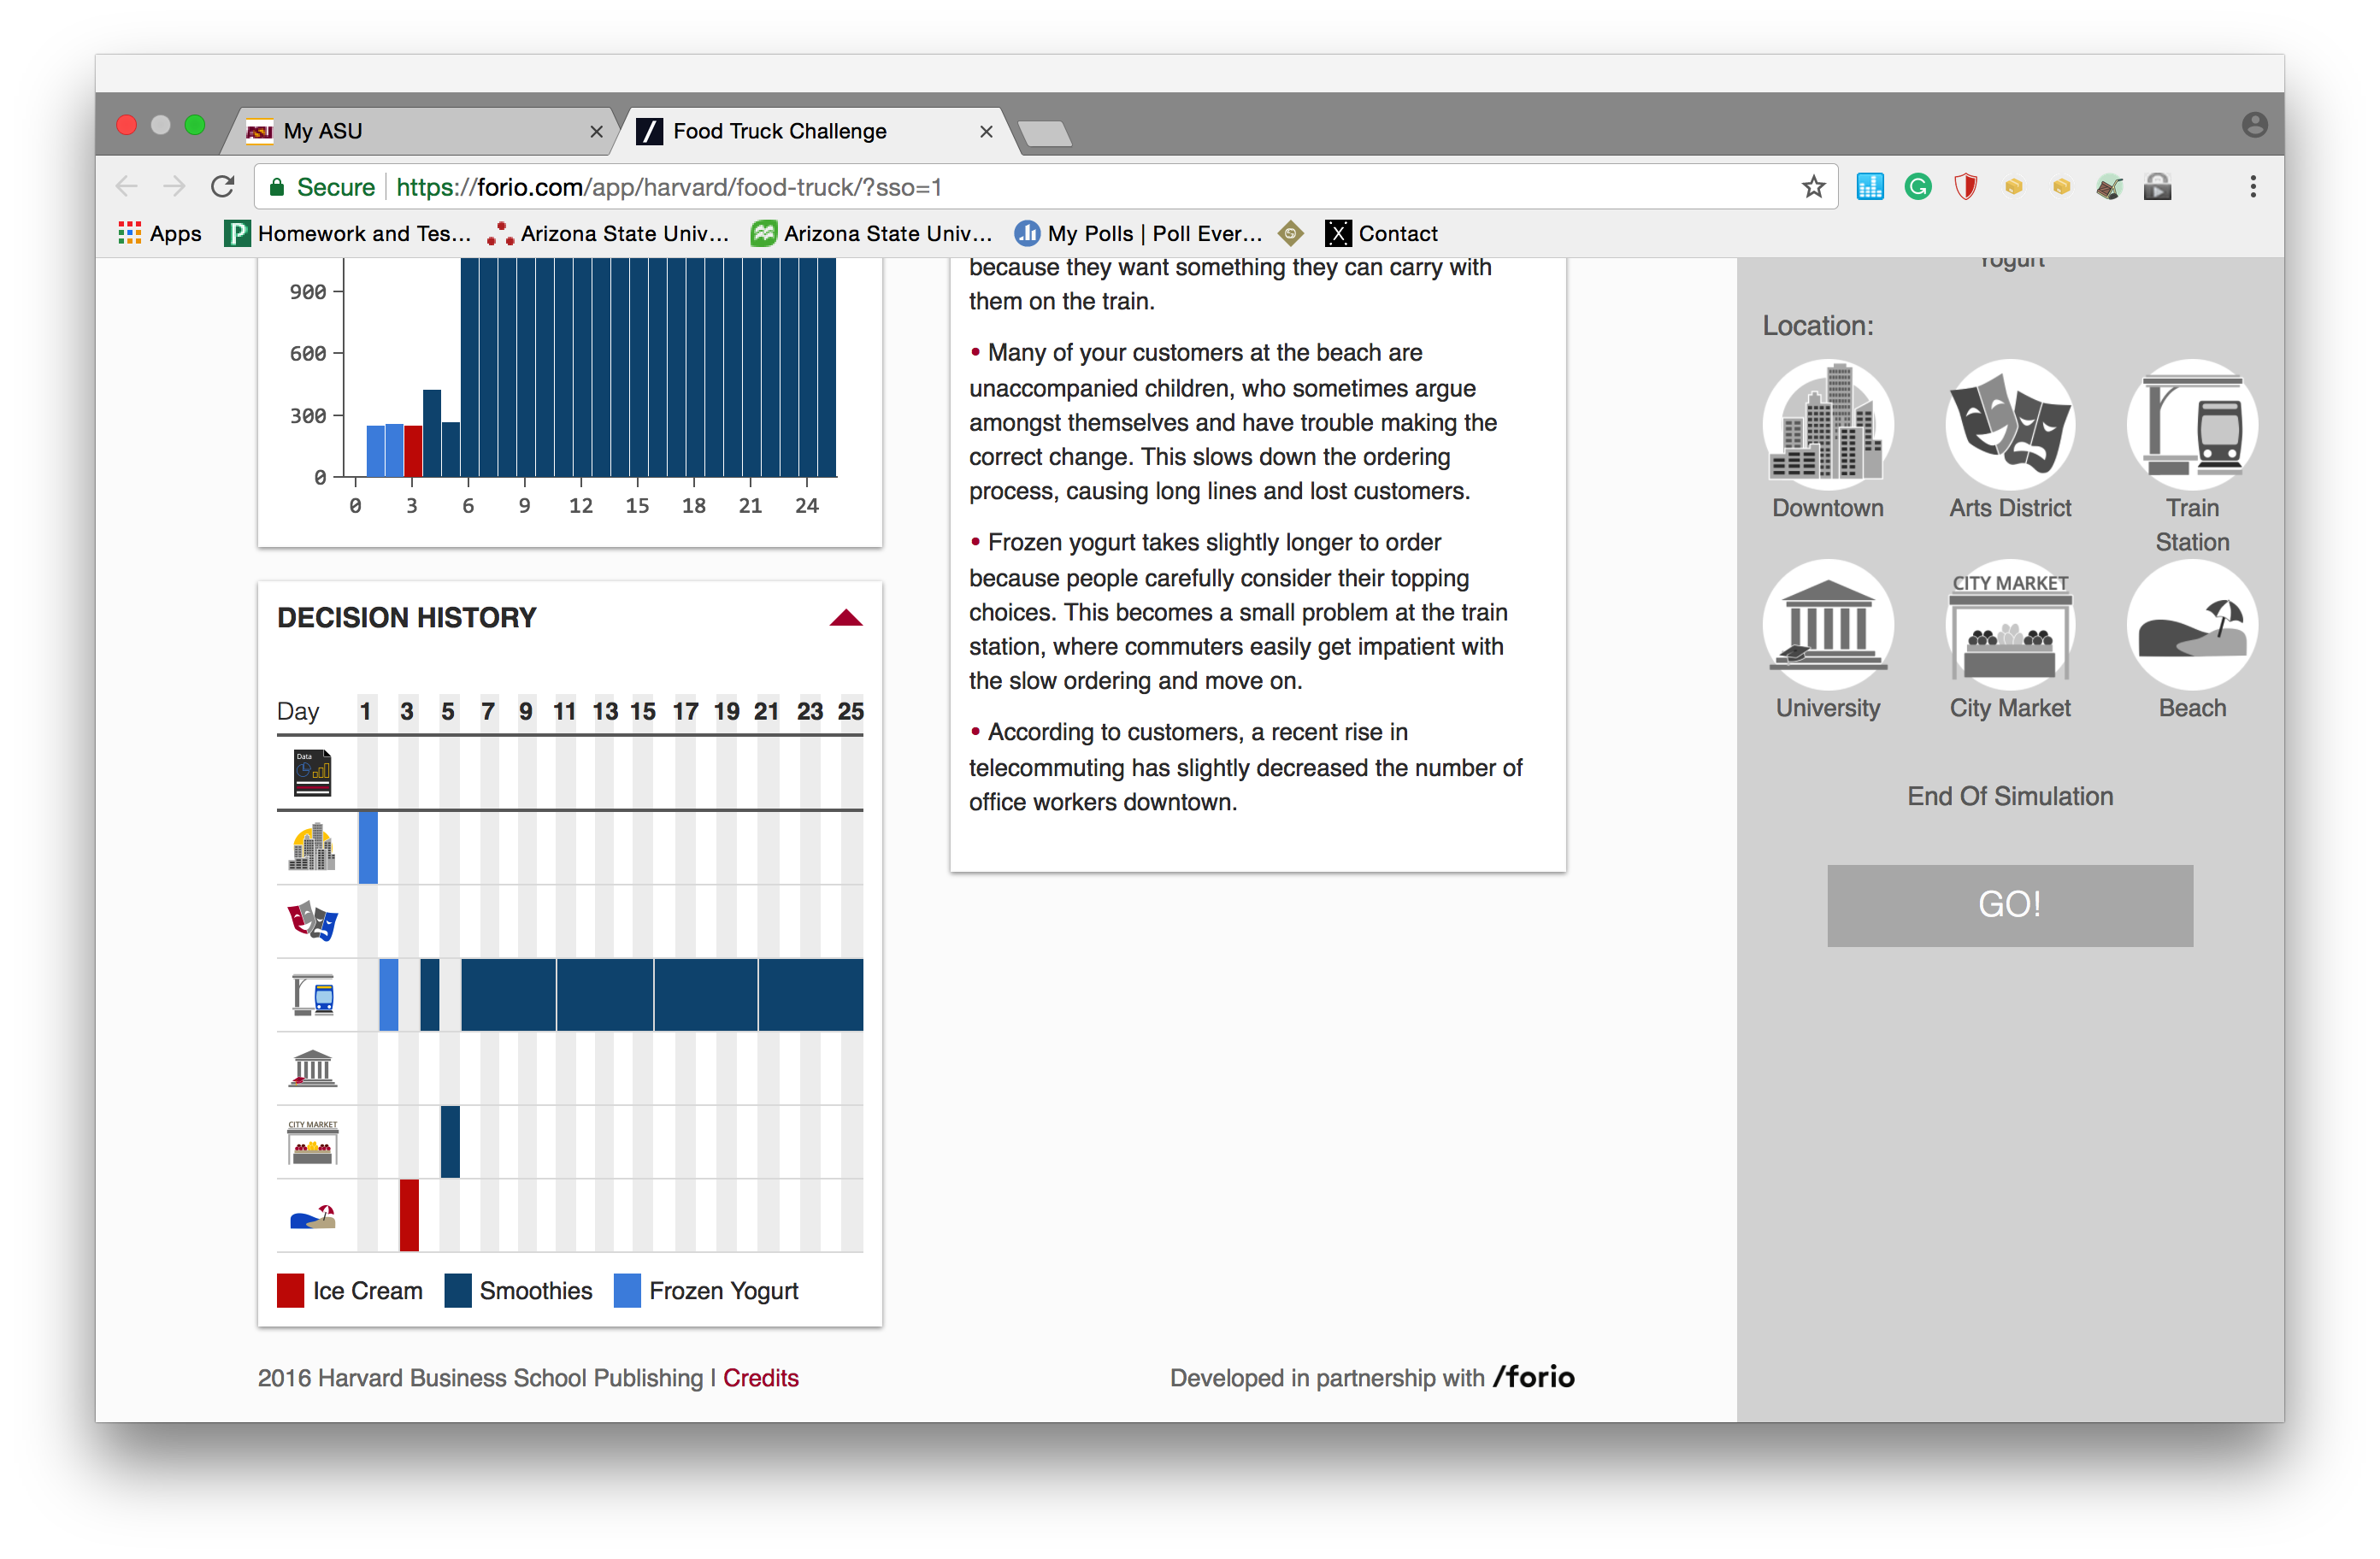This screenshot has height=1559, width=2380.
Task: Open the Chrome three-dot menu
Action: [x=2252, y=187]
